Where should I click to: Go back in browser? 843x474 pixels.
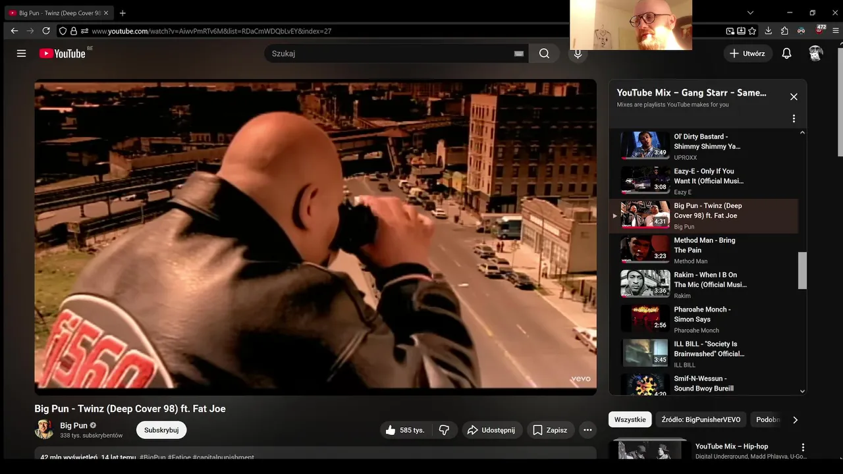click(14, 31)
